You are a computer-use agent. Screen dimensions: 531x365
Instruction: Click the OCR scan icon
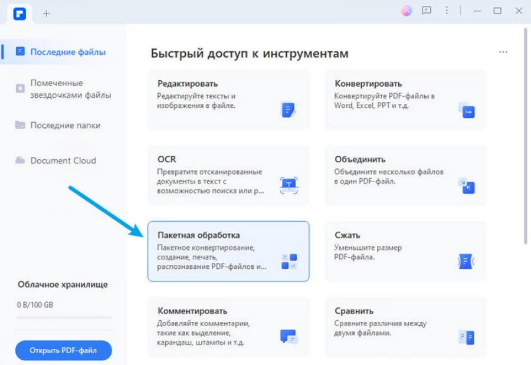289,185
